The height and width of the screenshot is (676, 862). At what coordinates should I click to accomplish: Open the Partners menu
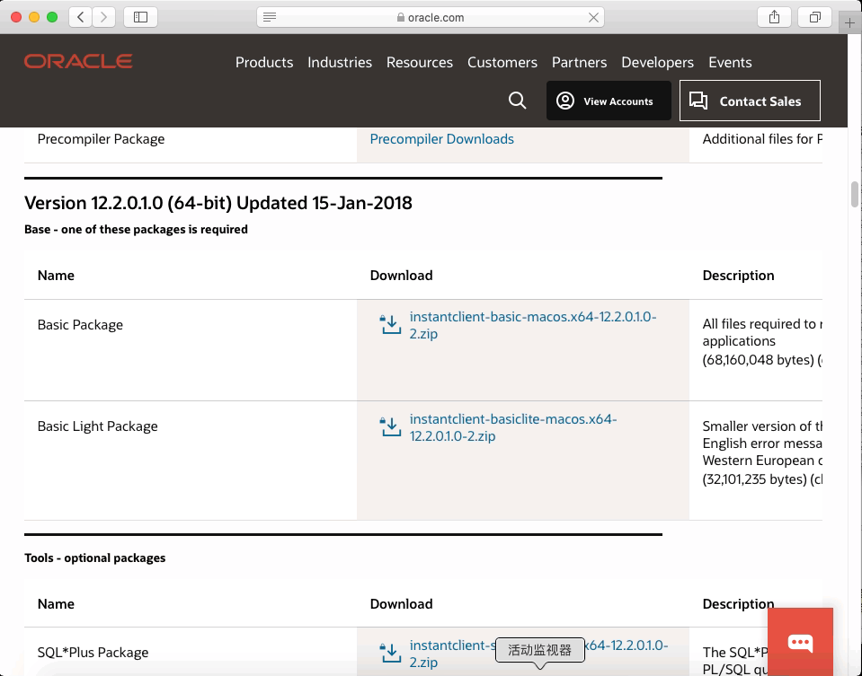click(x=580, y=62)
